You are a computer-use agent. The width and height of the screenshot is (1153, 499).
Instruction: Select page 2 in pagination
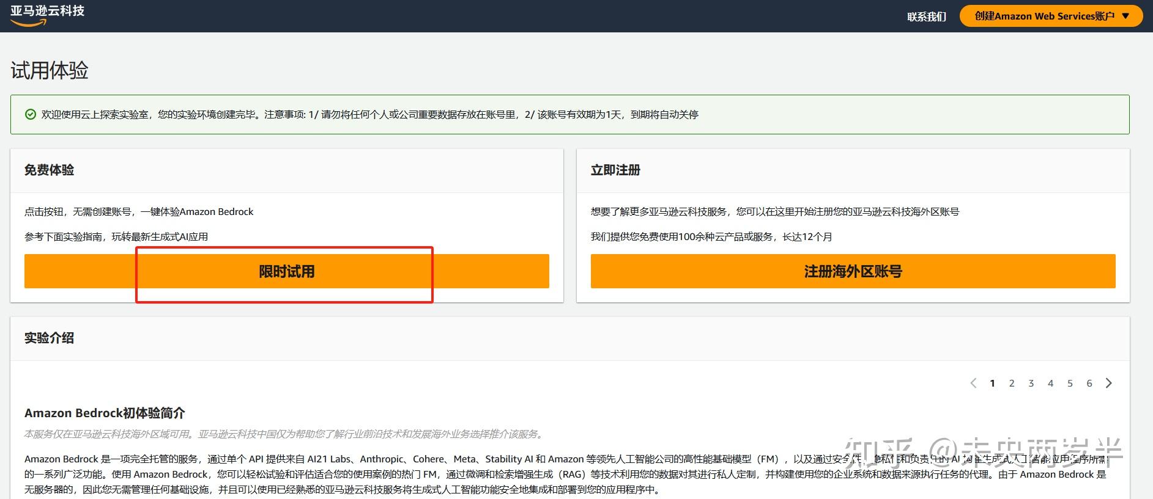click(1012, 383)
